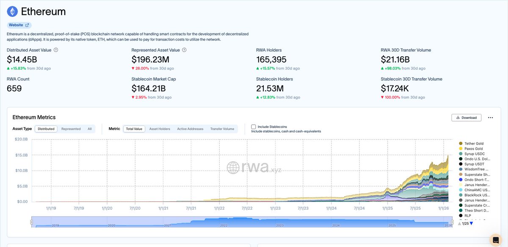Select Represented asset type

pos(71,129)
